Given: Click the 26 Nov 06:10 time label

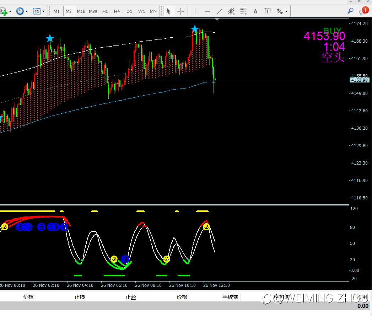Looking at the screenshot, I should [114, 285].
